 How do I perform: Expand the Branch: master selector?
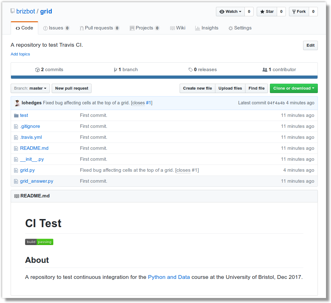30,88
